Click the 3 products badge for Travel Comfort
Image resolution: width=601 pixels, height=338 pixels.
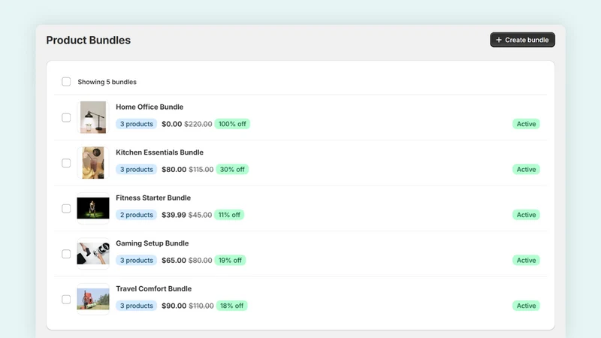coord(137,306)
